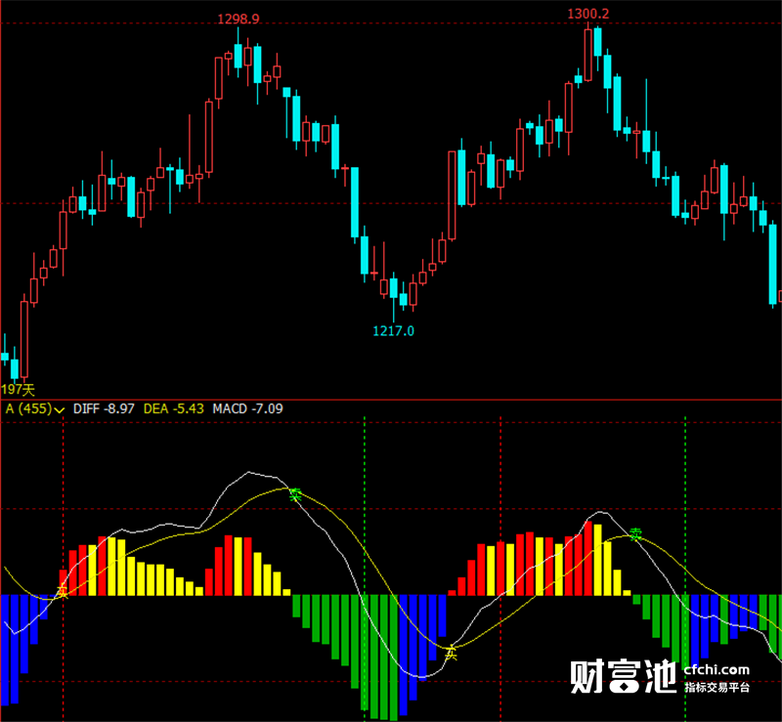This screenshot has width=782, height=722.
Task: Click the 1298.9 high price label
Action: click(x=239, y=19)
